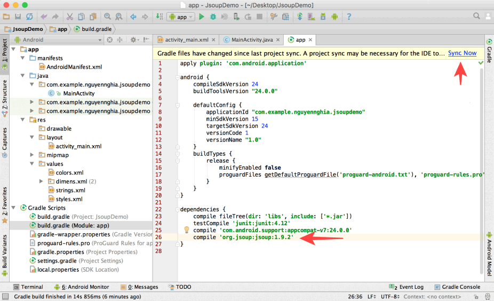Click the Synchronize refresh icon
The width and height of the screenshot is (494, 301).
[x=29, y=17]
